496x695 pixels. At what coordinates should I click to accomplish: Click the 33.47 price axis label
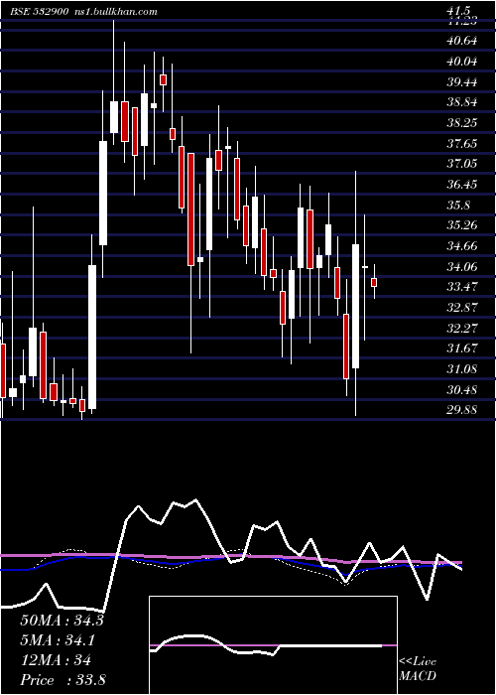click(462, 287)
